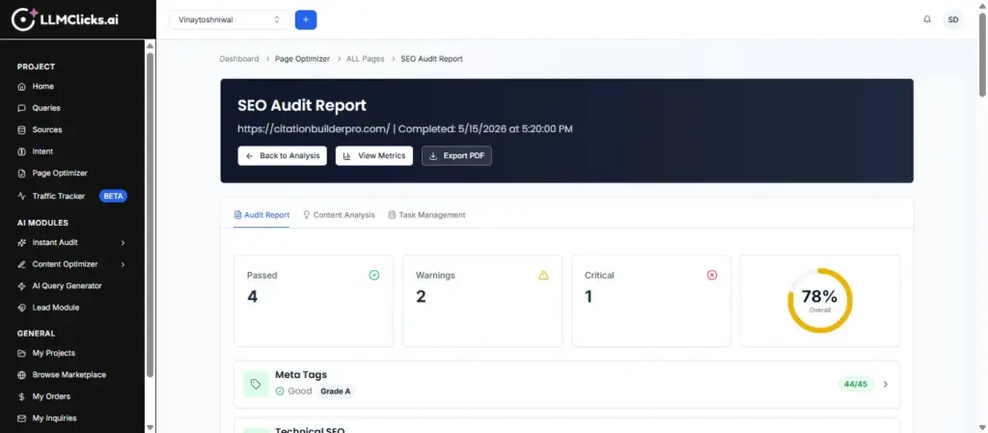Image resolution: width=988 pixels, height=433 pixels.
Task: Click the Page Optimizer breadcrumb link
Action: 302,59
